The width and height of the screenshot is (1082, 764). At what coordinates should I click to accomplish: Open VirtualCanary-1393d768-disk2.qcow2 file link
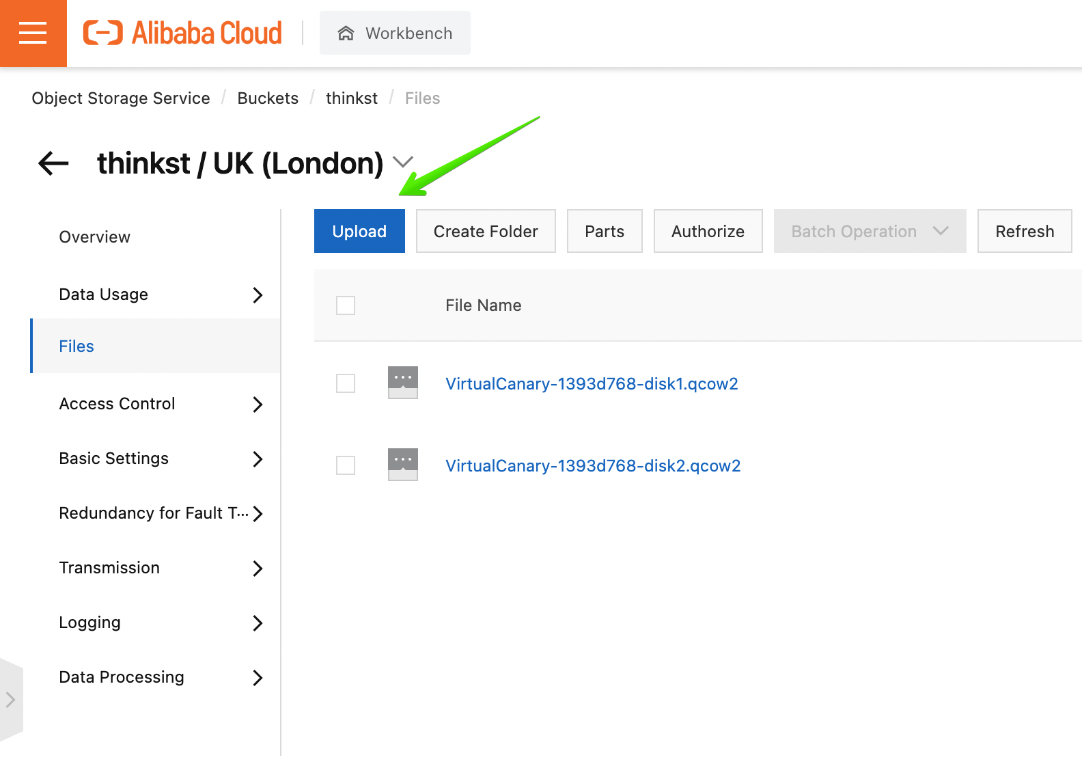pyautogui.click(x=593, y=466)
